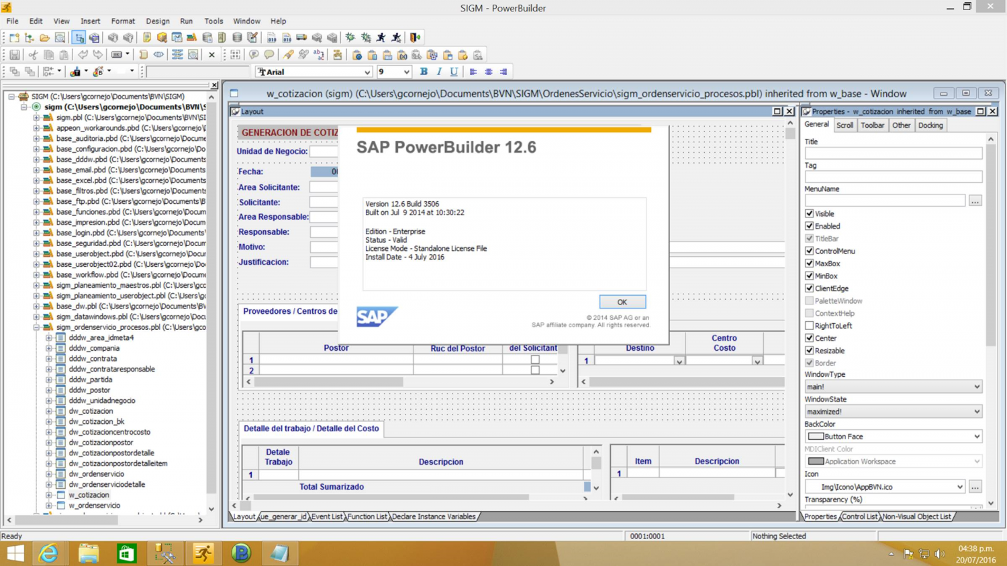Click the New object toolbar icon
The height and width of the screenshot is (566, 1007).
coord(14,38)
